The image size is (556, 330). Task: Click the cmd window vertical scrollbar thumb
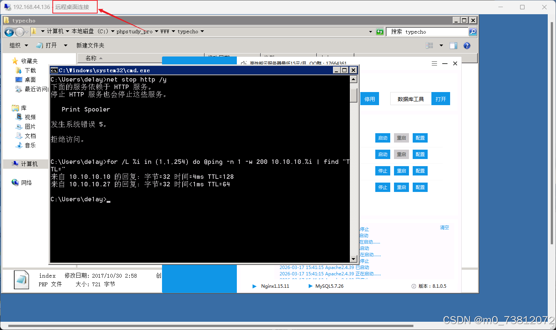(354, 95)
